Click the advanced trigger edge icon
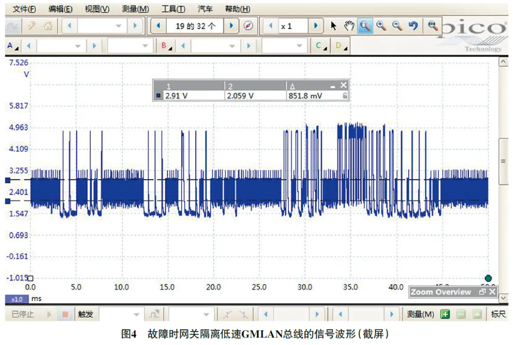 tap(154, 314)
